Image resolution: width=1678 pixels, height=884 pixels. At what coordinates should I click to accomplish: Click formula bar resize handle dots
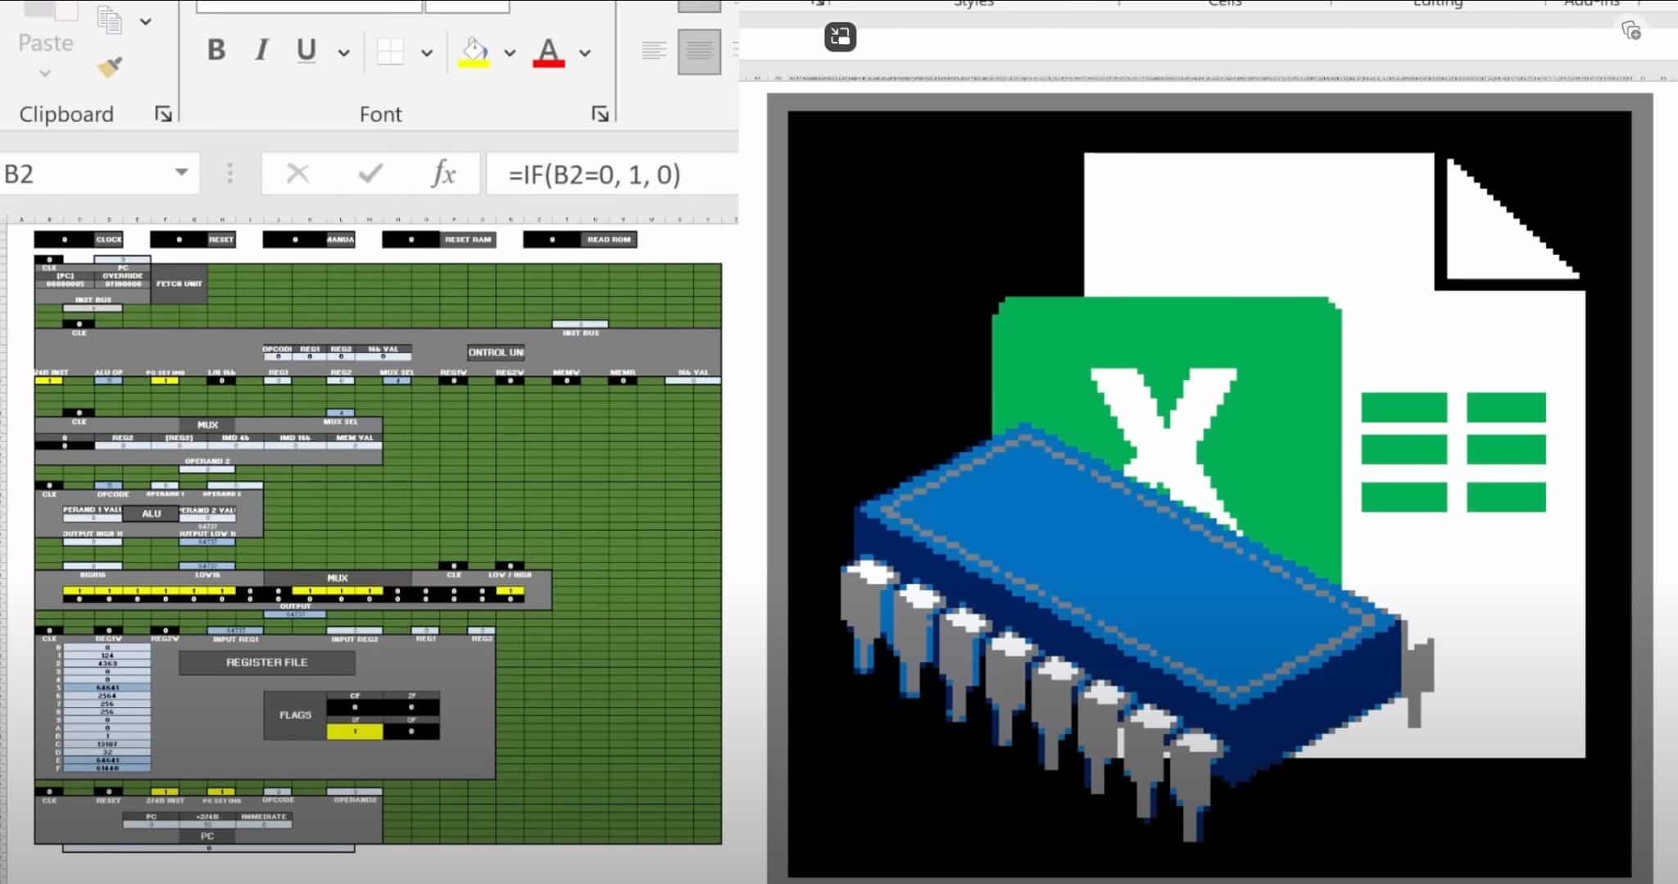click(x=230, y=173)
